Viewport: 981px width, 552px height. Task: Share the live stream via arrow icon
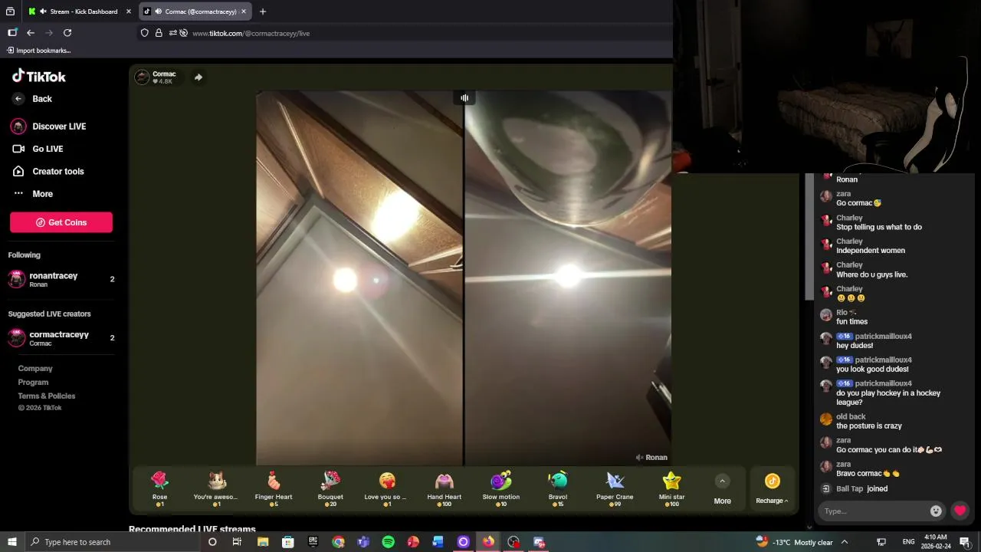click(x=198, y=77)
